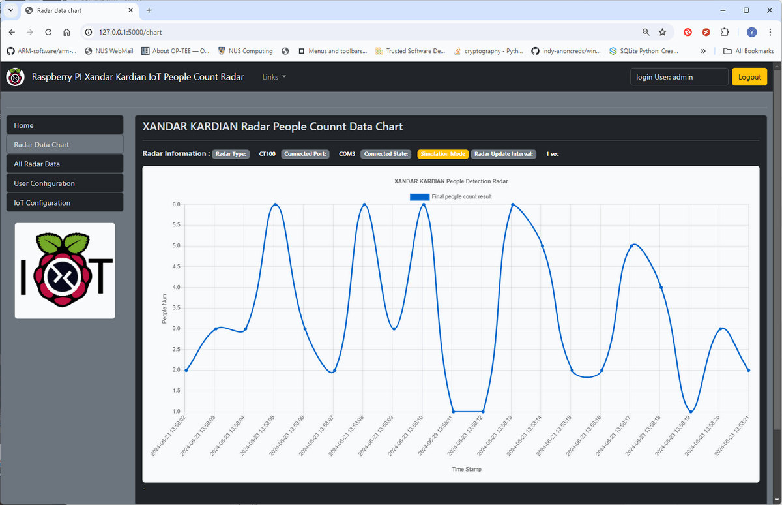782x505 pixels.
Task: Click the 1 sec interval value
Action: [x=552, y=154]
